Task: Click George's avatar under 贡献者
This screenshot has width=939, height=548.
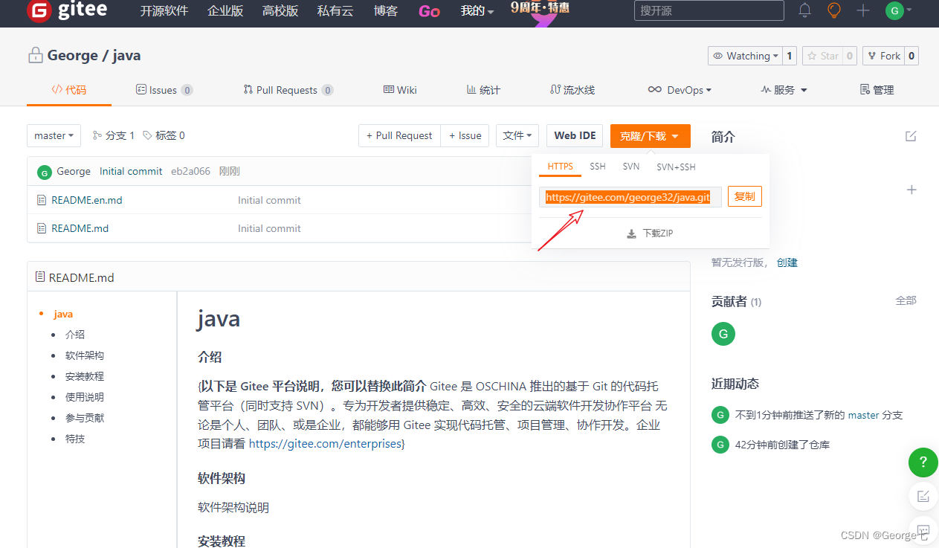Action: point(723,334)
